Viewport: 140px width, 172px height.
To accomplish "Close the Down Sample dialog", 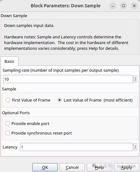I will (134, 6).
